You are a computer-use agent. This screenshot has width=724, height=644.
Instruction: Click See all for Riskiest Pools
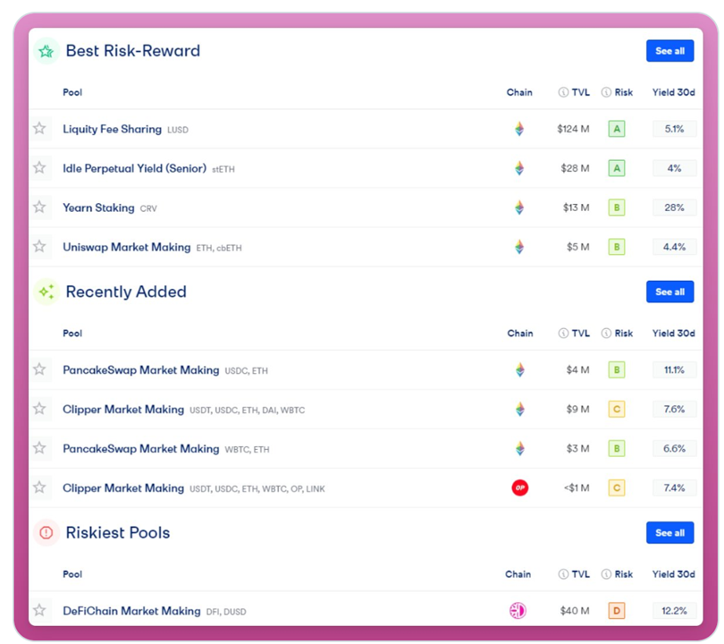coord(669,533)
